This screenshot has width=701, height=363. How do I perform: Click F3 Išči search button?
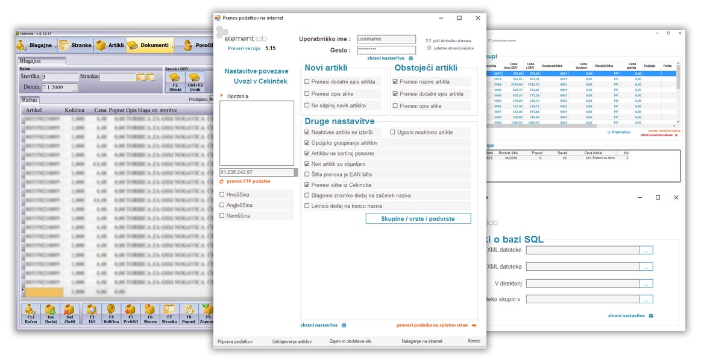tap(92, 314)
